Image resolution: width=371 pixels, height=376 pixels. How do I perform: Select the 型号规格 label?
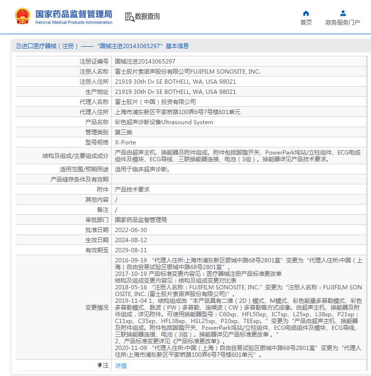[97, 143]
